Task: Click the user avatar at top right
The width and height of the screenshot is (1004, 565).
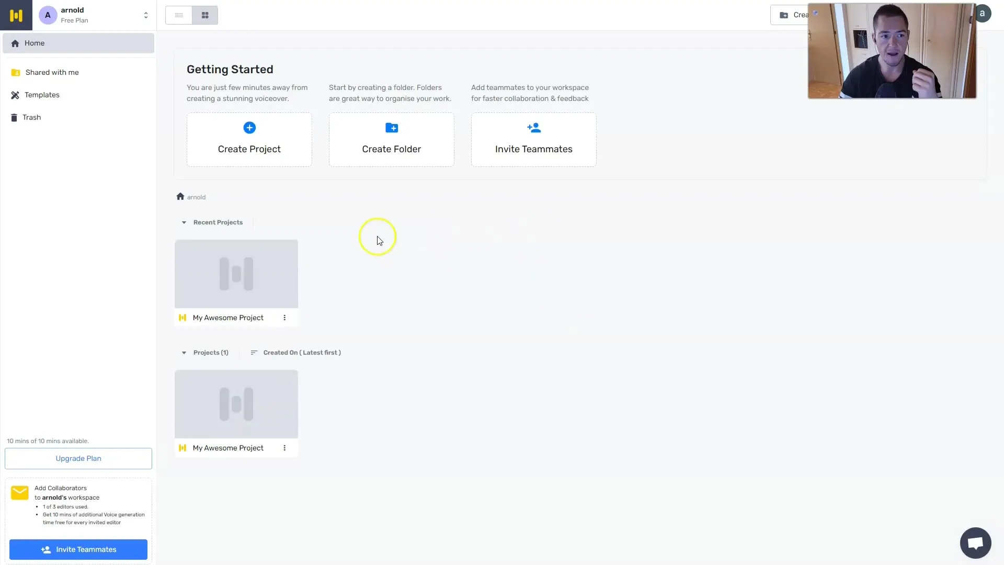Action: [983, 14]
